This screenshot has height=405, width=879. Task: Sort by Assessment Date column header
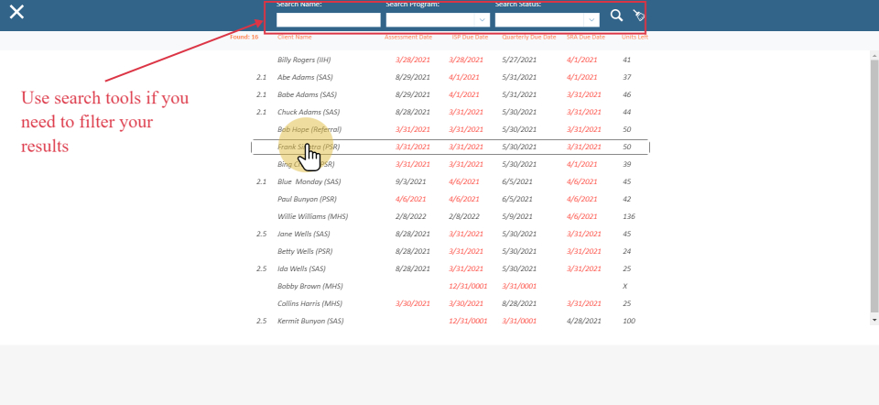tap(408, 38)
